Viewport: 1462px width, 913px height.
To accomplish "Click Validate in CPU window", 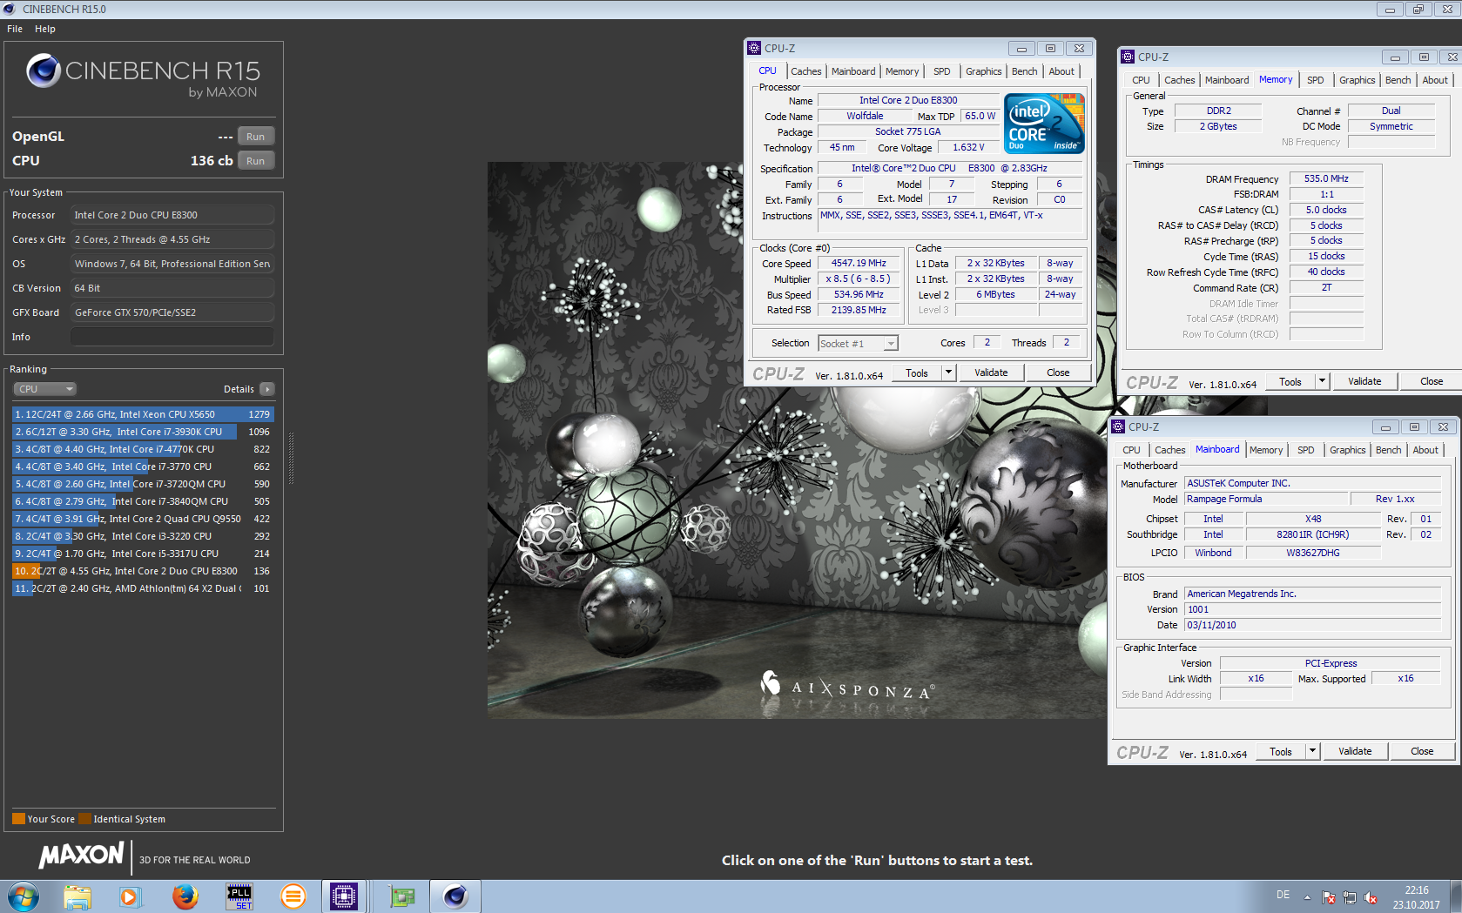I will point(991,373).
